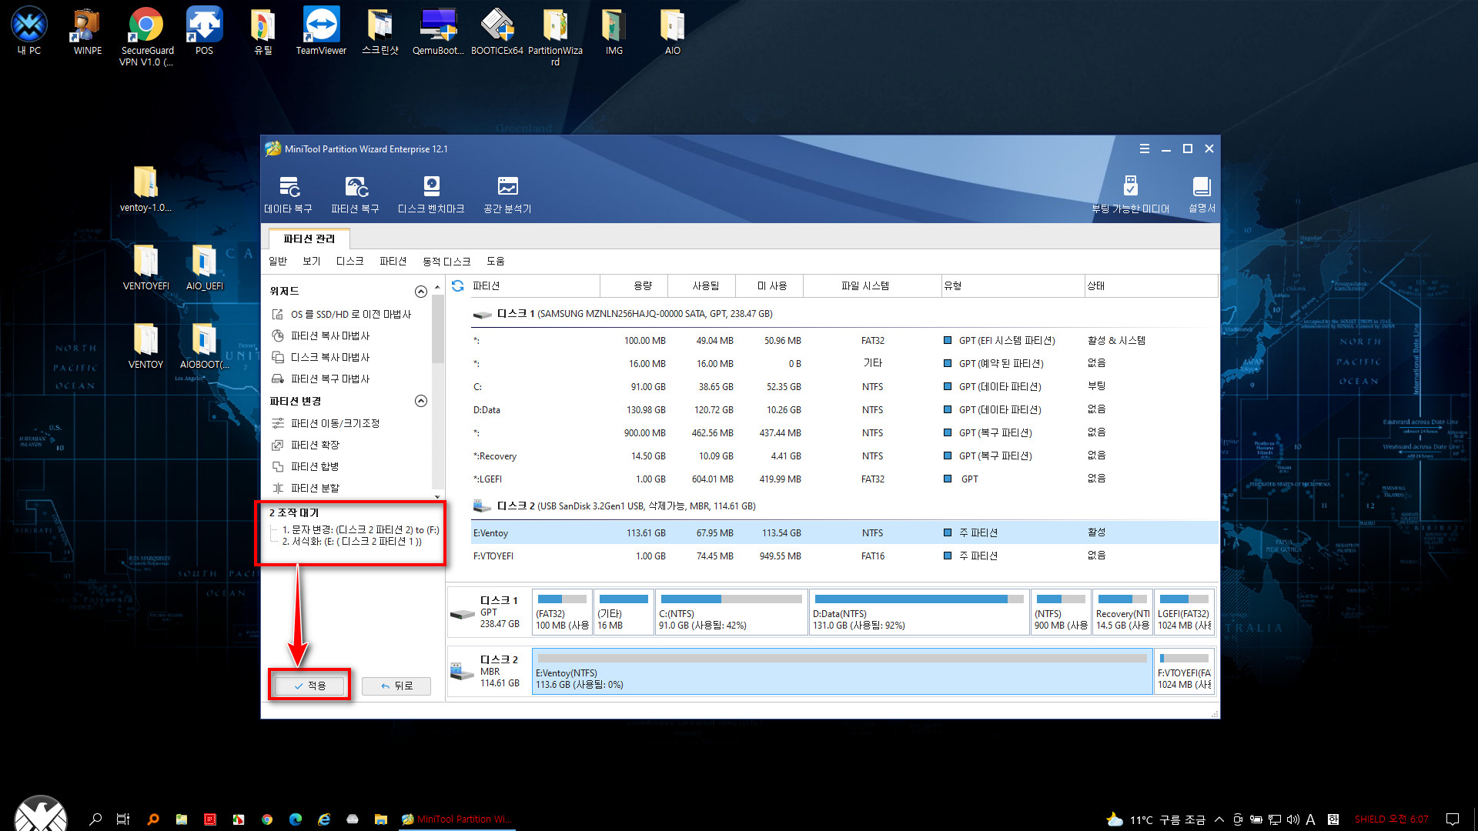
Task: Select the 파티션 관리 tab
Action: tap(309, 239)
